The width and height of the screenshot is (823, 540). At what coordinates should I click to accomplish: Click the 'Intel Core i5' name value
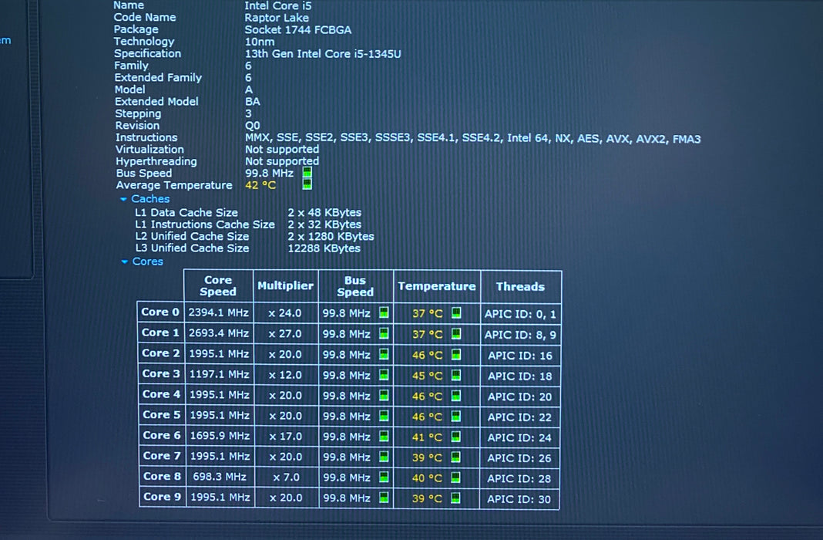pos(277,5)
